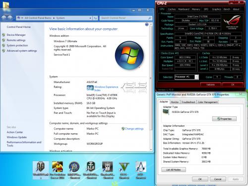The width and height of the screenshot is (248, 186).
Task: Click Cancel in GTX 970 Properties dialog
Action: (x=218, y=179)
